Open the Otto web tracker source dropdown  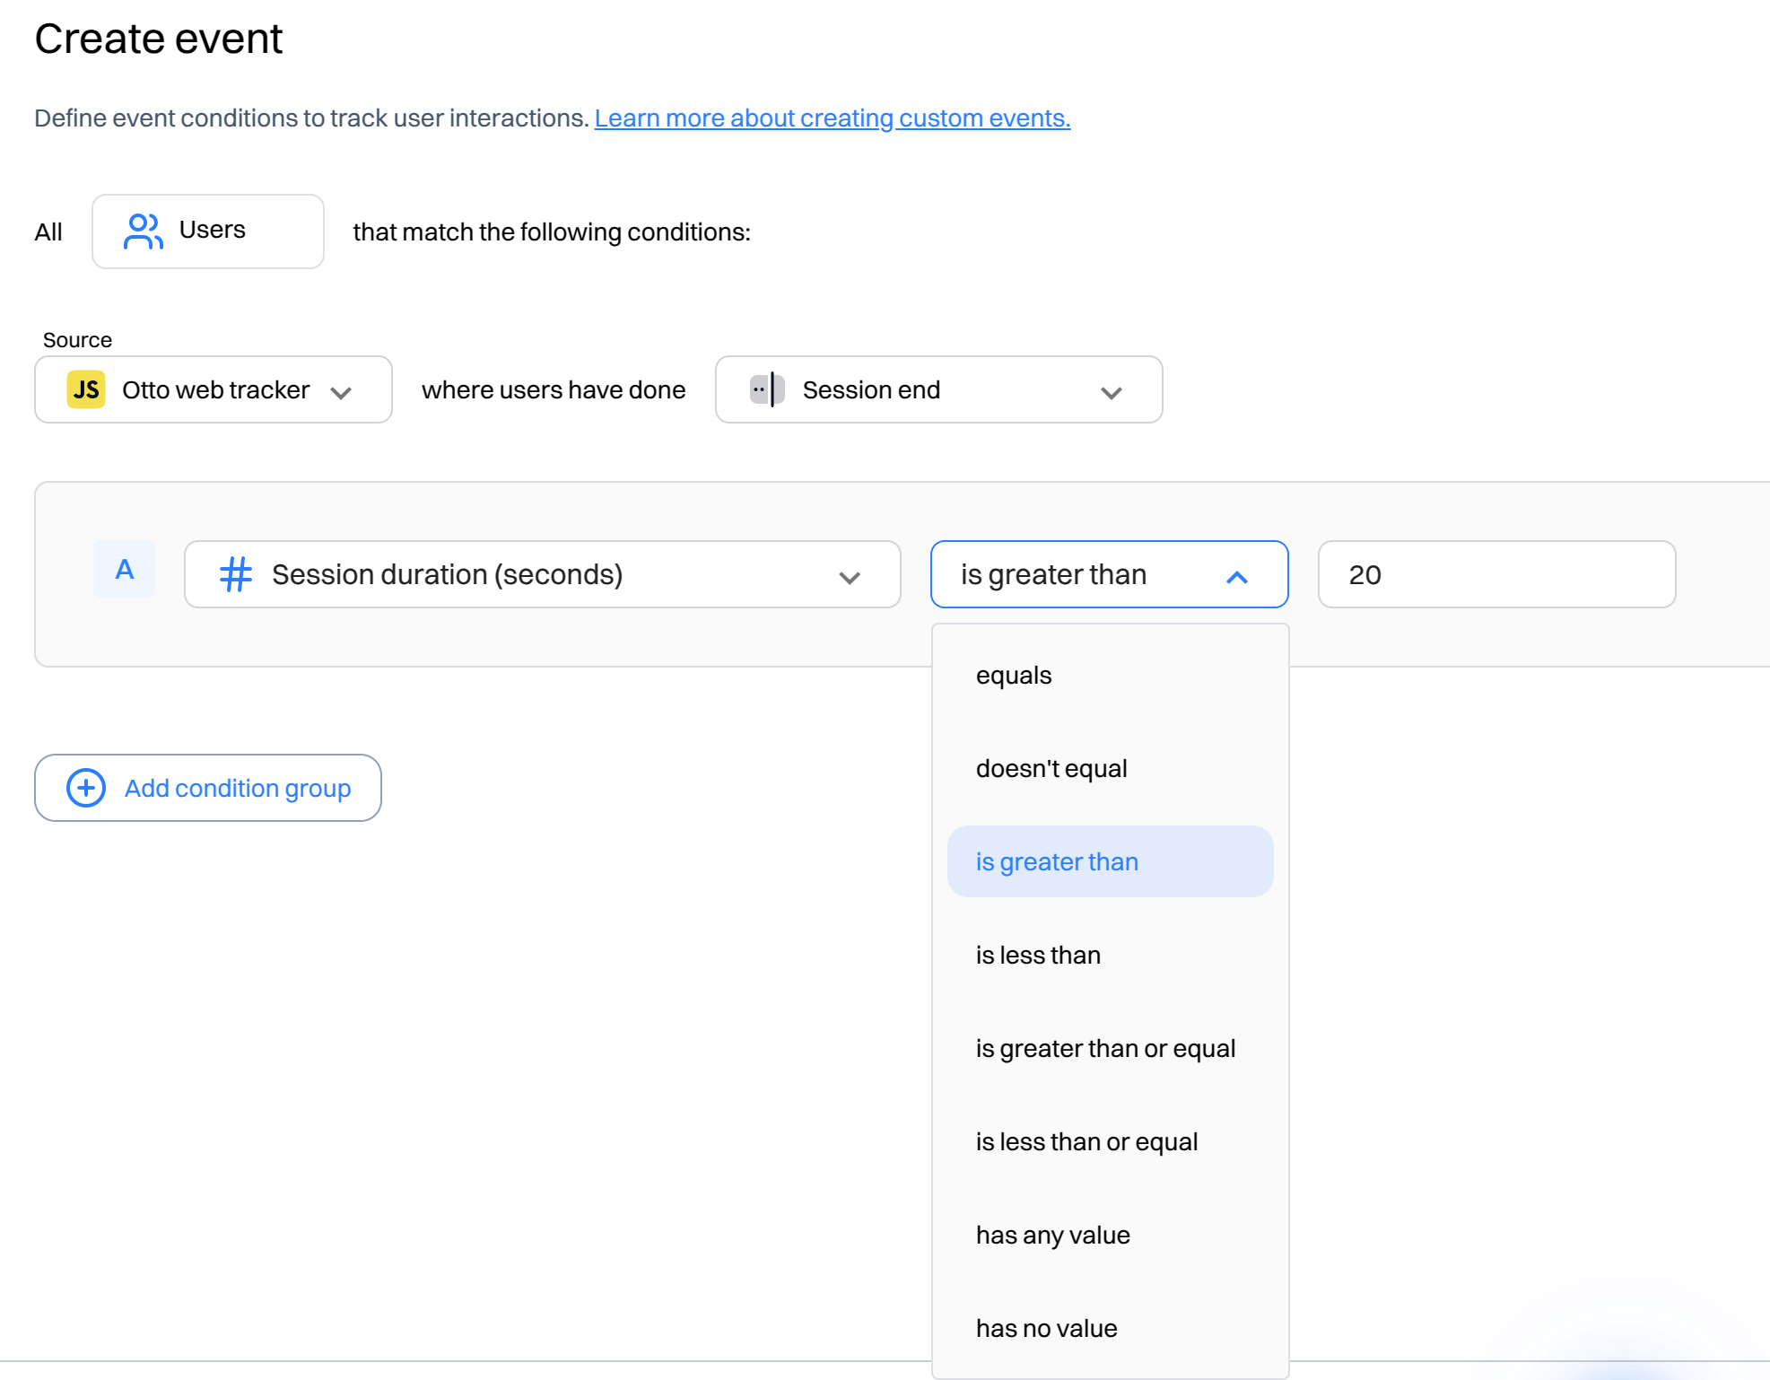coord(214,389)
